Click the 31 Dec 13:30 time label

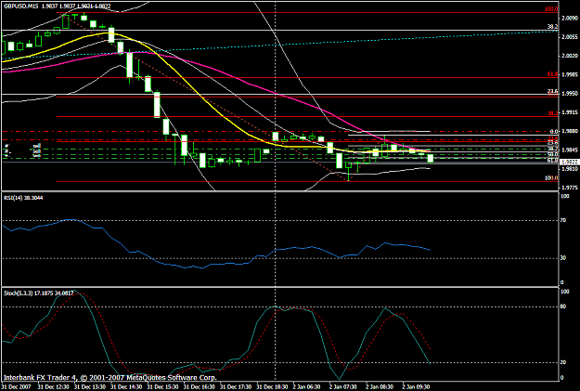pyautogui.click(x=89, y=387)
